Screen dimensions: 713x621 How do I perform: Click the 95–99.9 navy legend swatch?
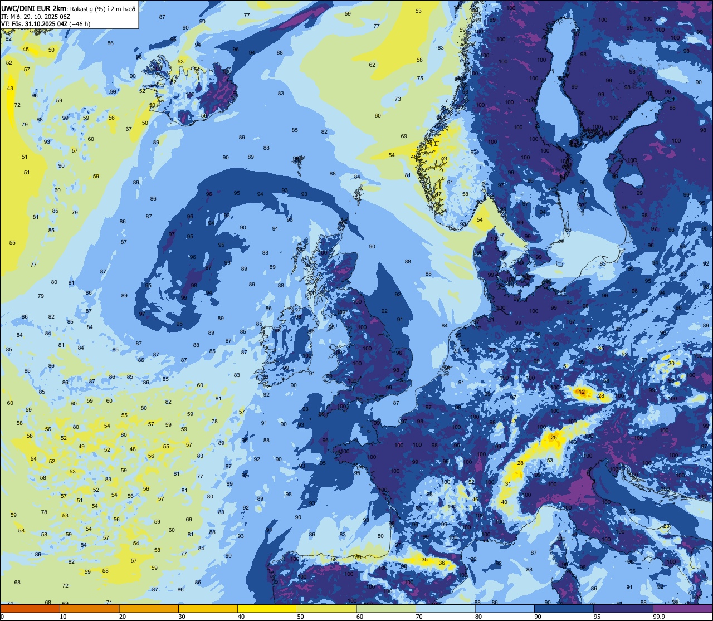(x=623, y=608)
